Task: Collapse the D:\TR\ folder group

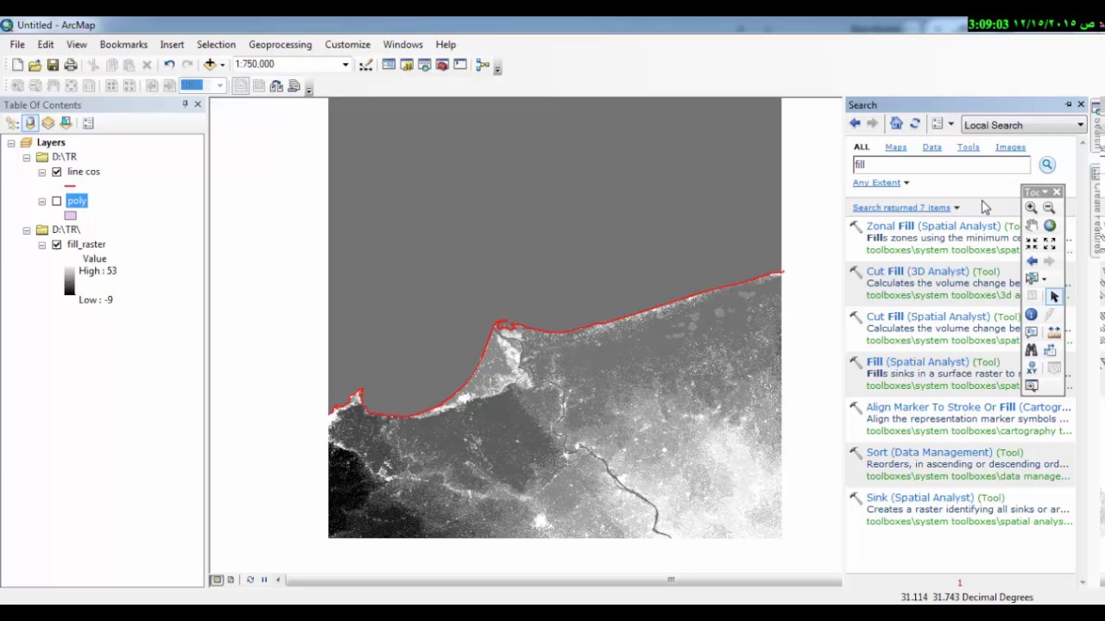Action: (27, 230)
